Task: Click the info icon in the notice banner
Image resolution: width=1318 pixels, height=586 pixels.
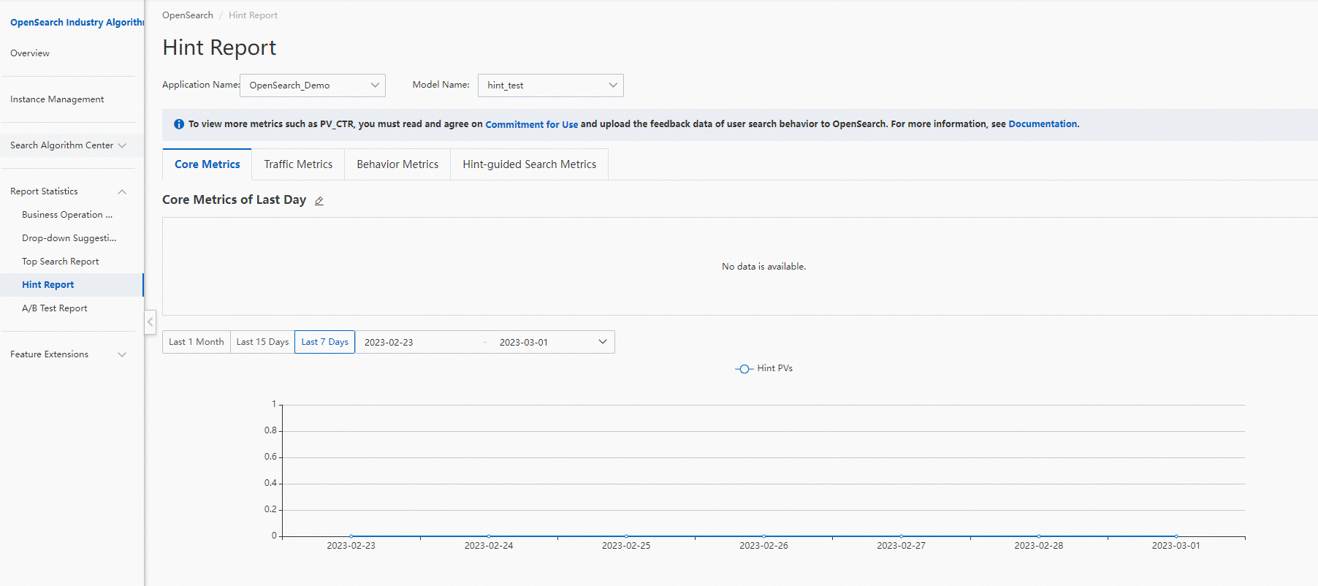Action: click(x=179, y=124)
